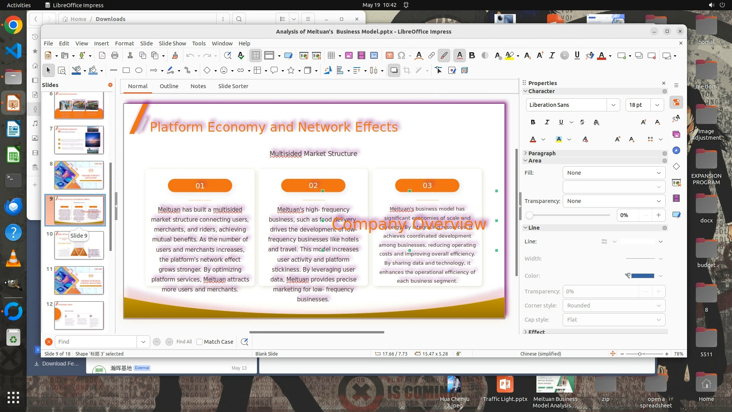The width and height of the screenshot is (732, 412).
Task: Select slide 11 thumbnail
Action: point(79,280)
